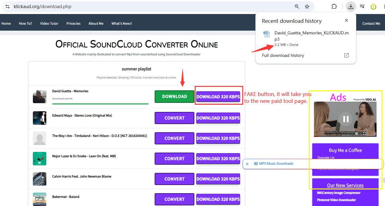The width and height of the screenshot is (385, 206).
Task: Open the MP3 Music Downloads ad link
Action: (x=276, y=163)
